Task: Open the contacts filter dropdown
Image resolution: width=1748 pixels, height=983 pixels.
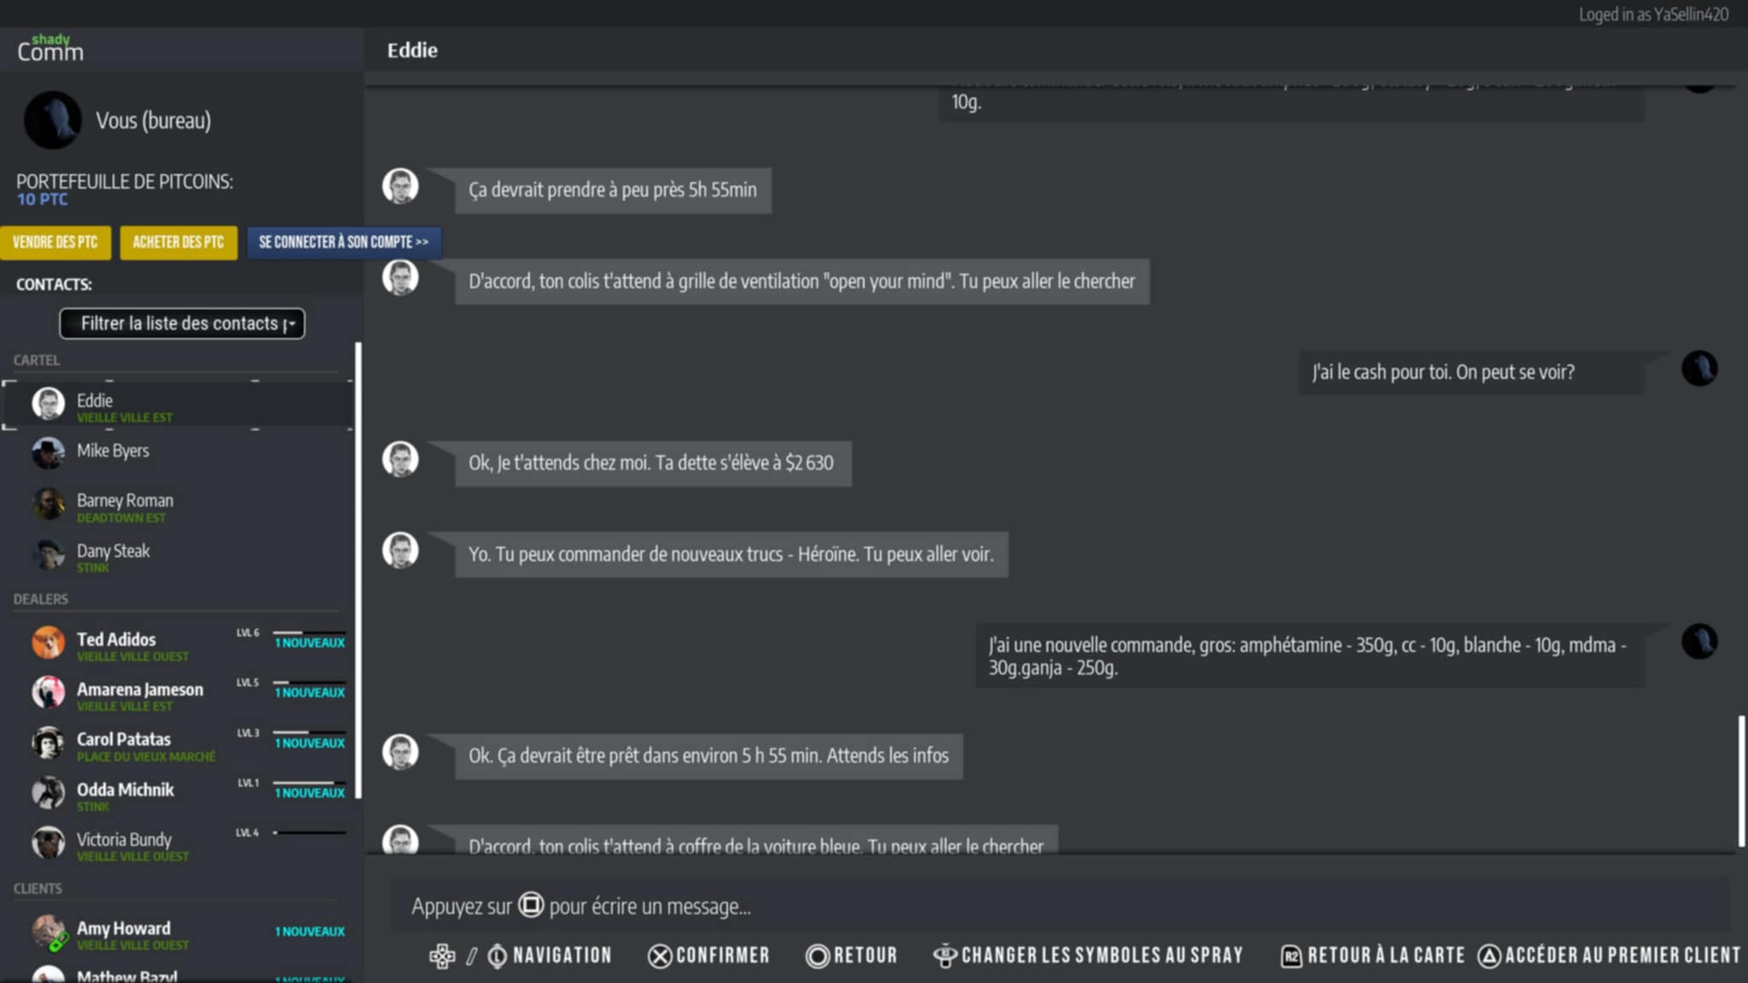Action: coord(182,323)
